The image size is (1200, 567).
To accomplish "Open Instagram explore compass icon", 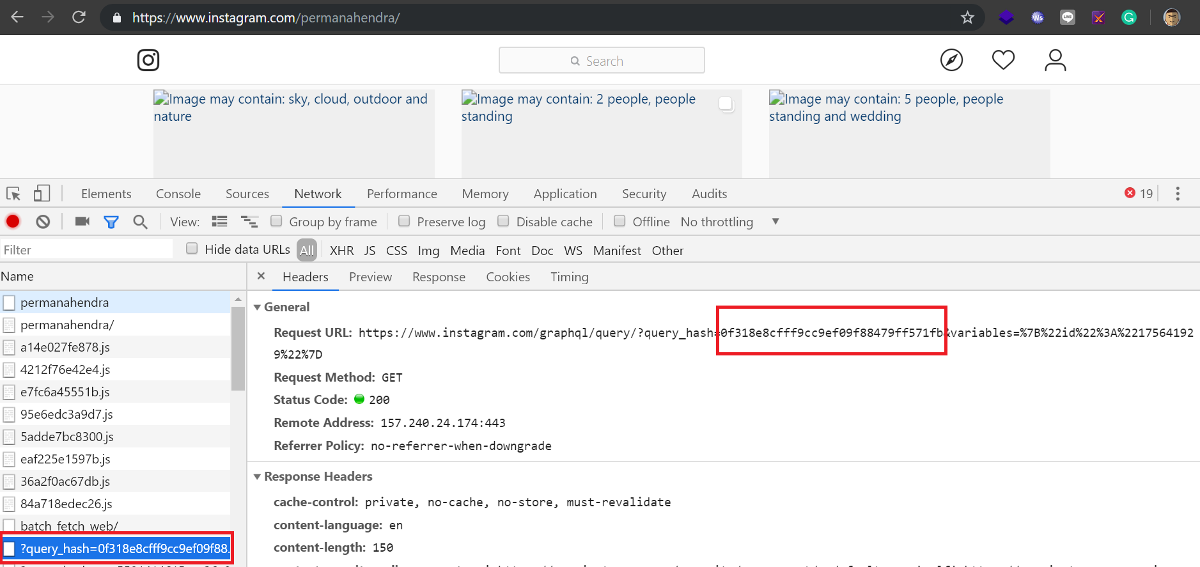I will (x=951, y=60).
